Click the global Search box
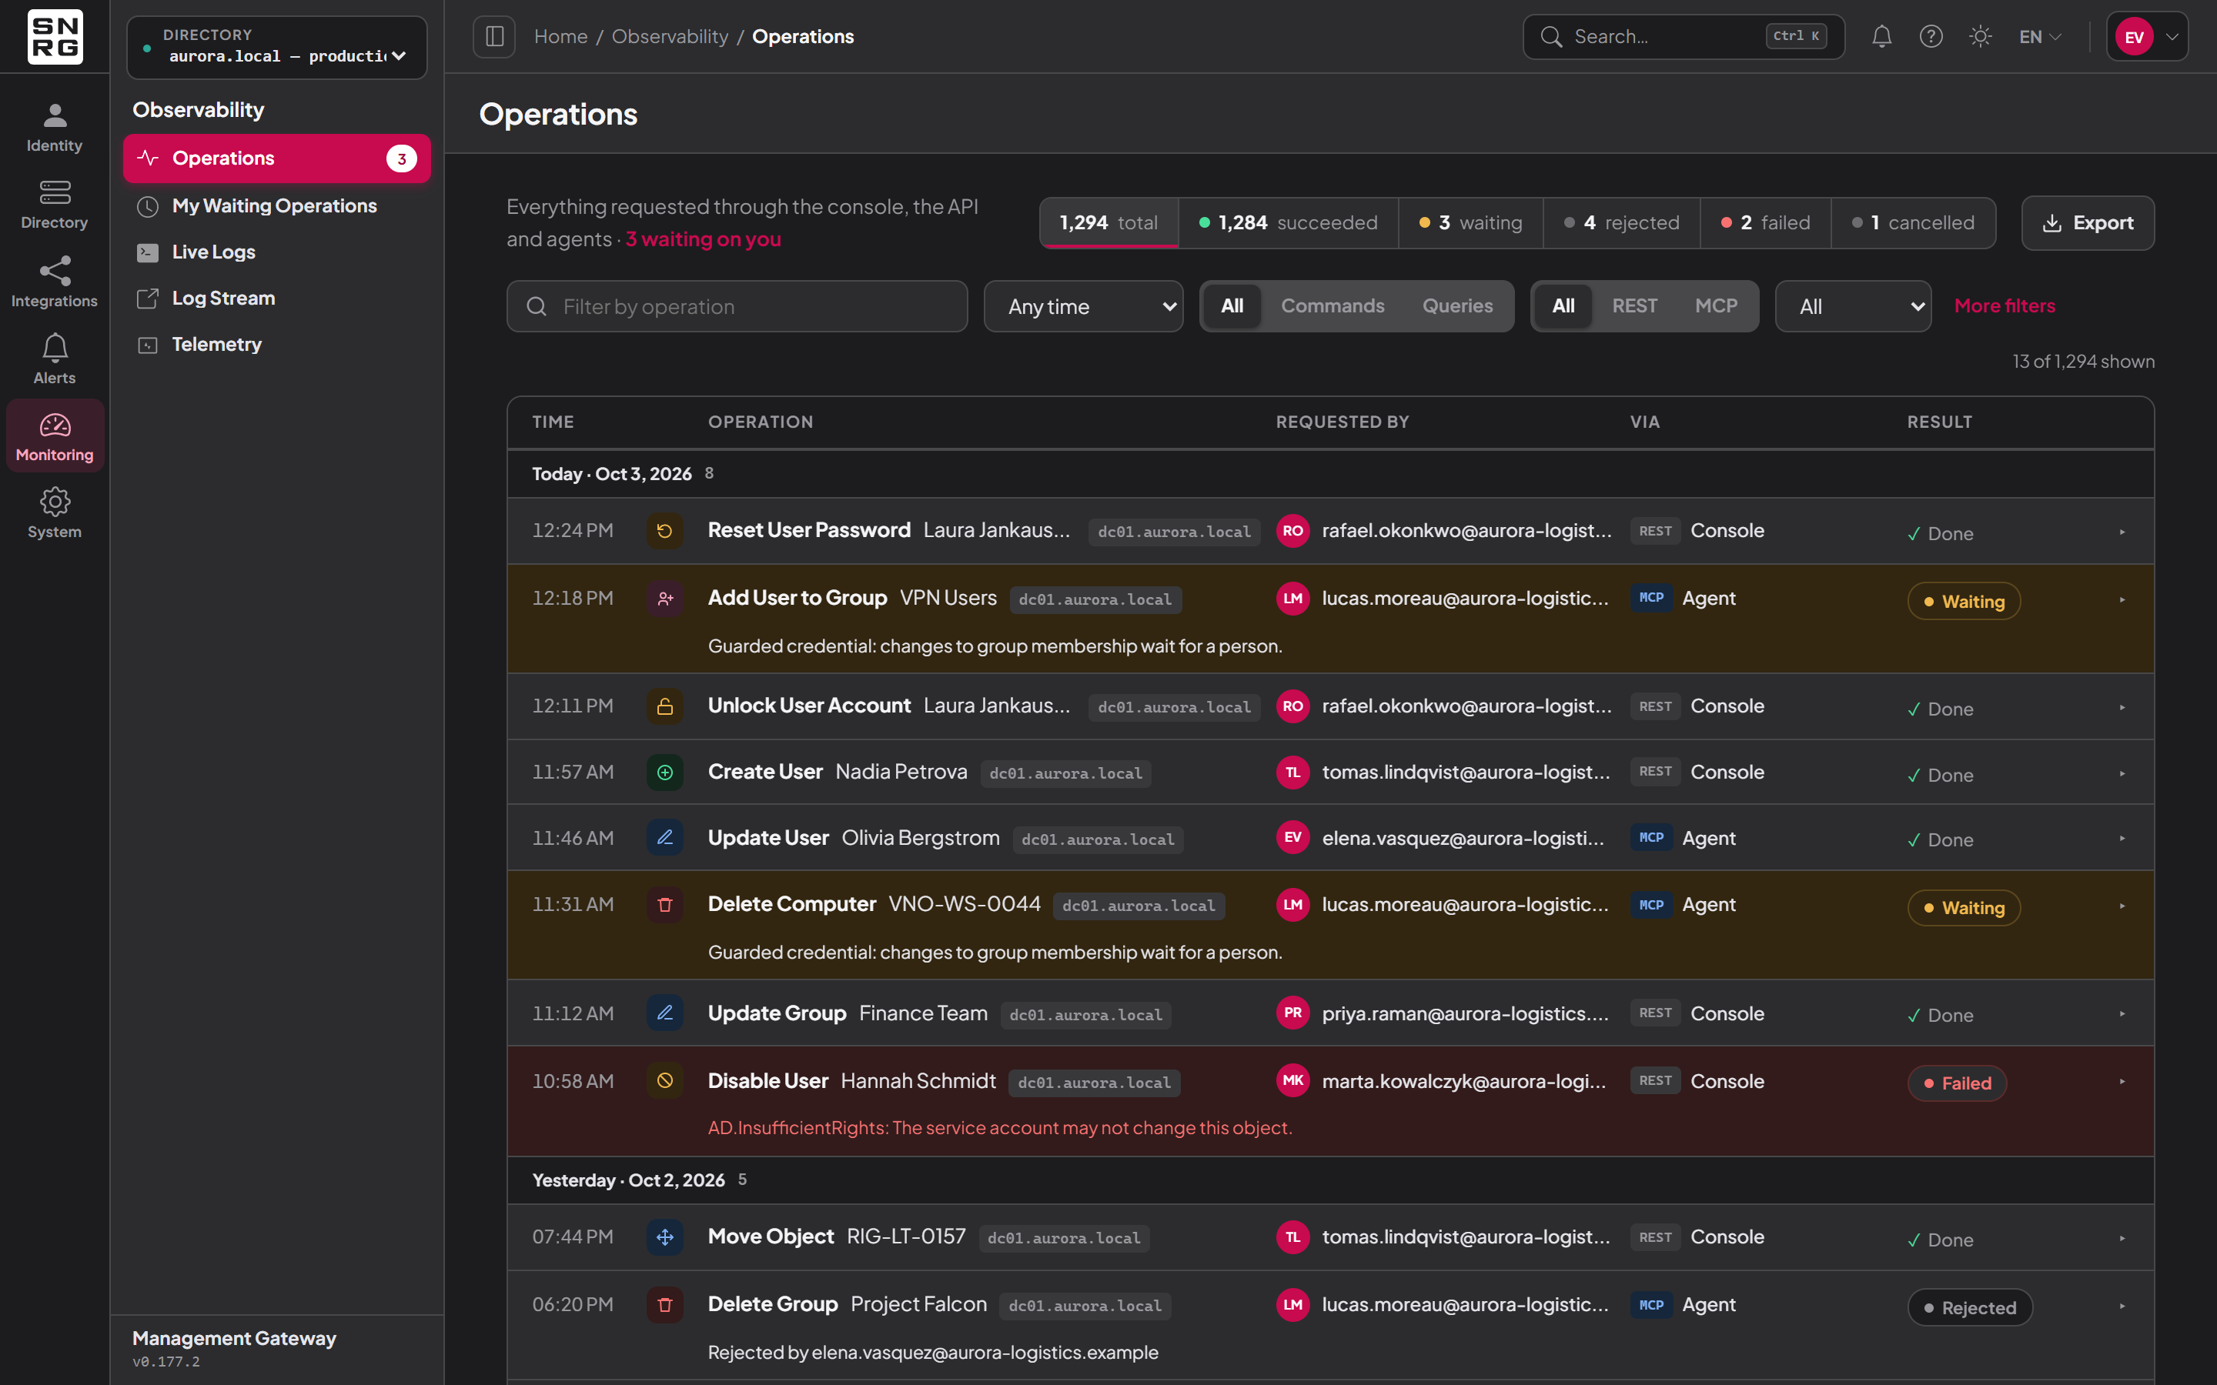 (x=1683, y=37)
